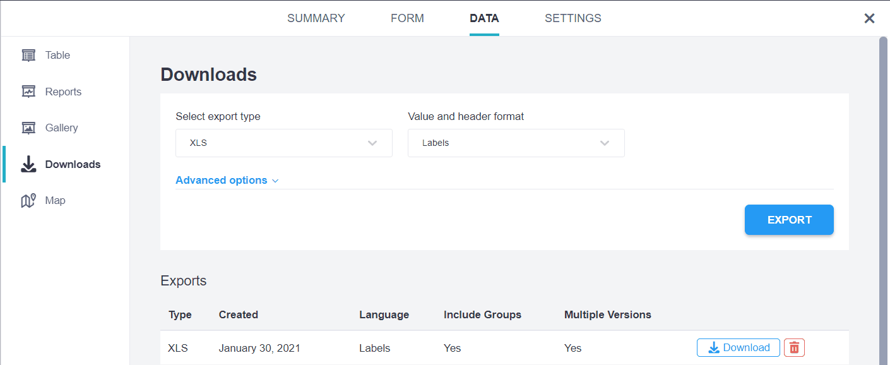Viewport: 890px width, 365px height.
Task: Click the chevron arrow in the Labels combo box
Action: click(x=605, y=143)
